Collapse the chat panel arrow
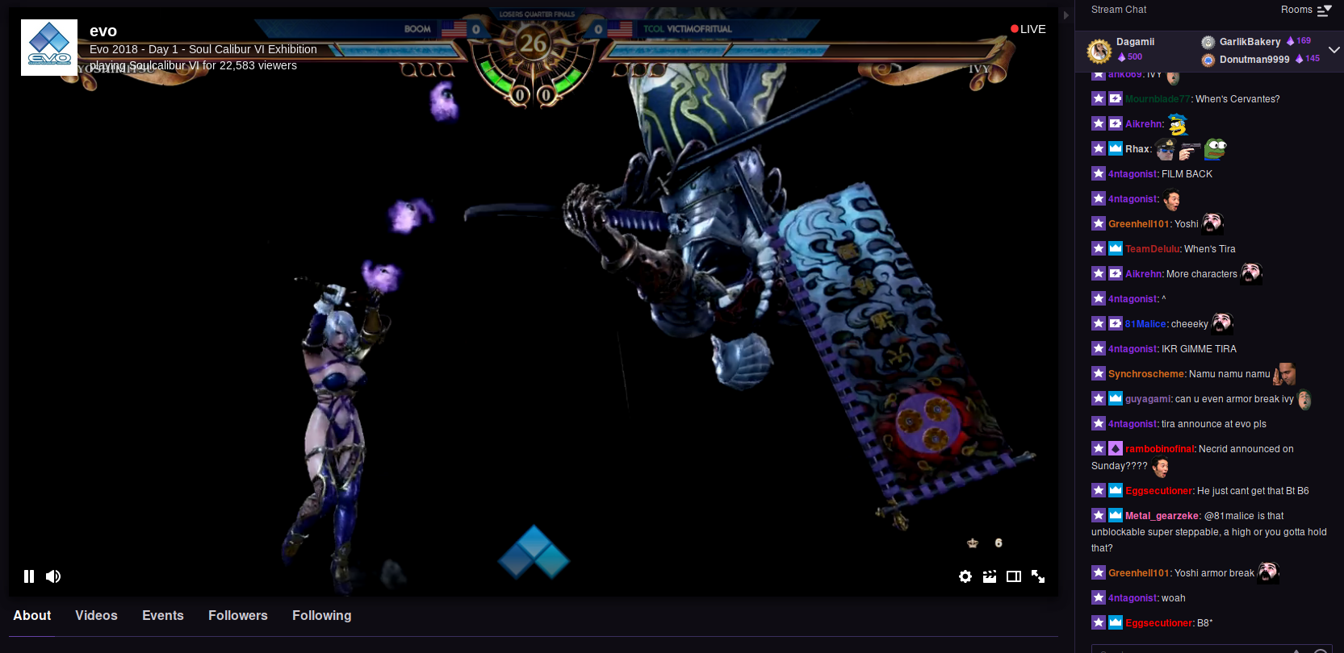Viewport: 1344px width, 653px height. pyautogui.click(x=1066, y=15)
